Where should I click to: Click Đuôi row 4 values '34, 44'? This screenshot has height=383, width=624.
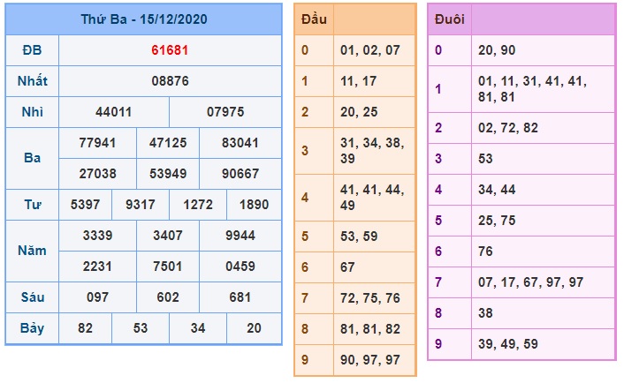pos(497,190)
